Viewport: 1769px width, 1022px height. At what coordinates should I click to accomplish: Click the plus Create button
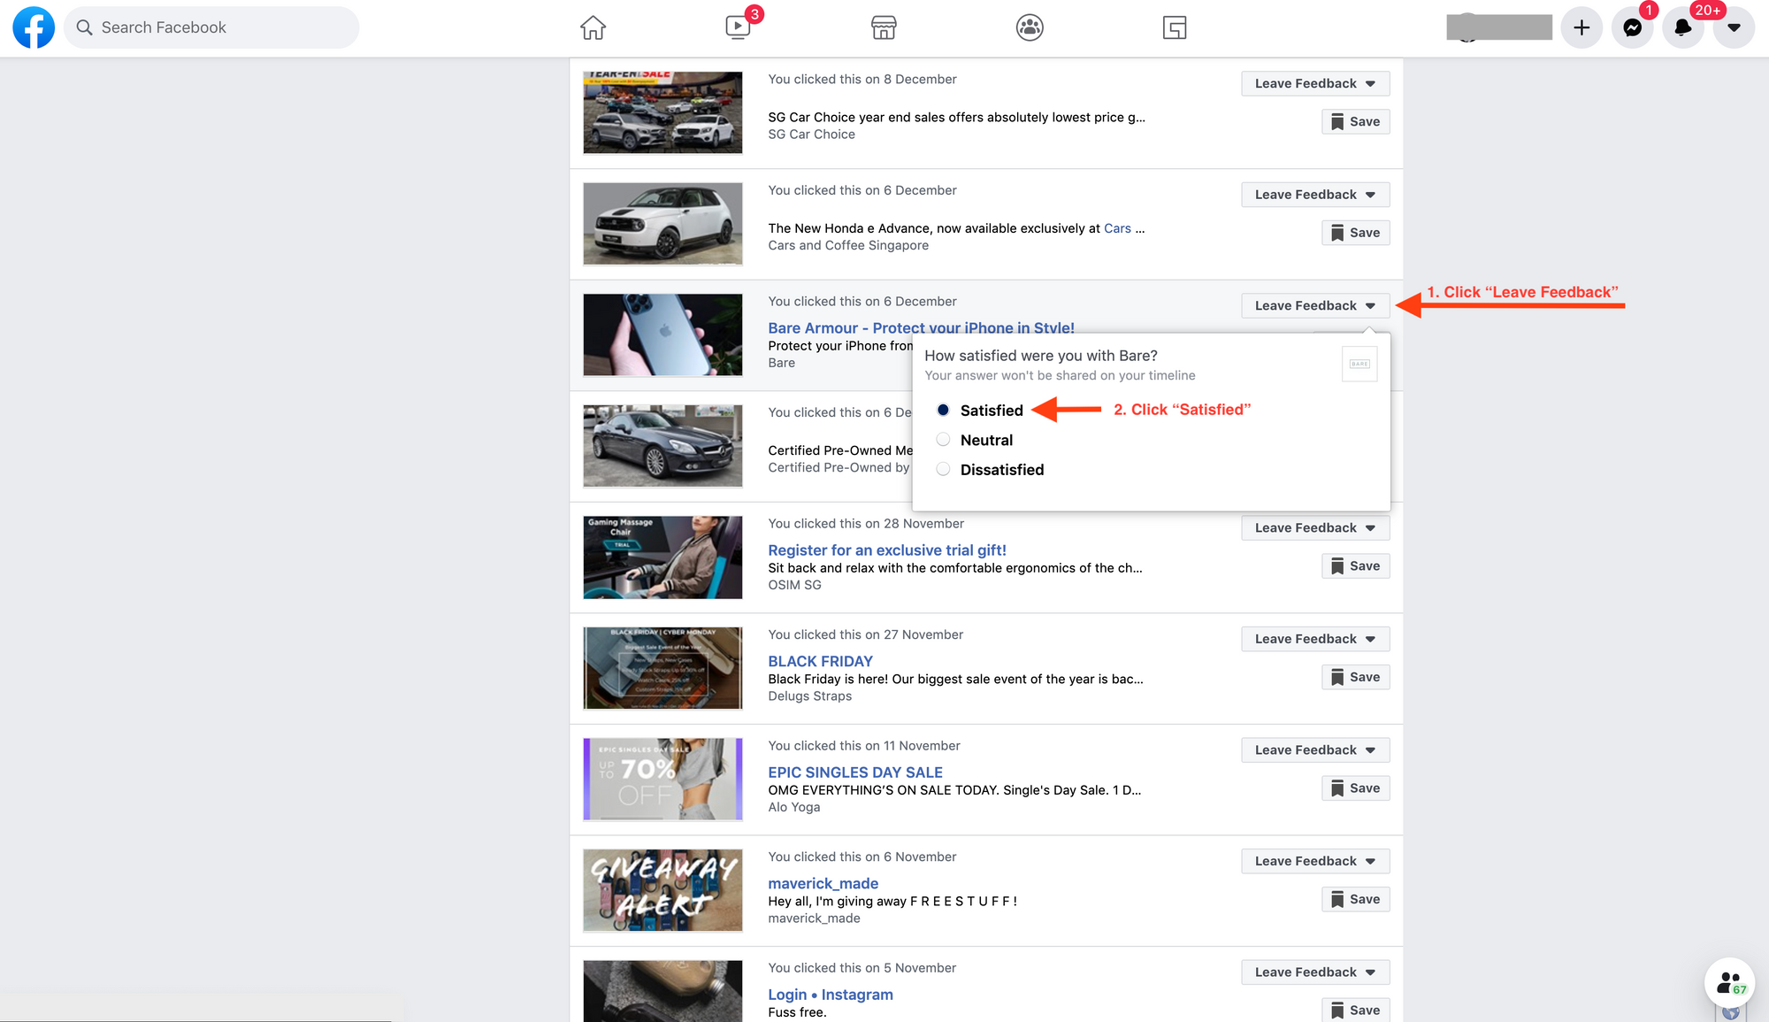coord(1581,27)
